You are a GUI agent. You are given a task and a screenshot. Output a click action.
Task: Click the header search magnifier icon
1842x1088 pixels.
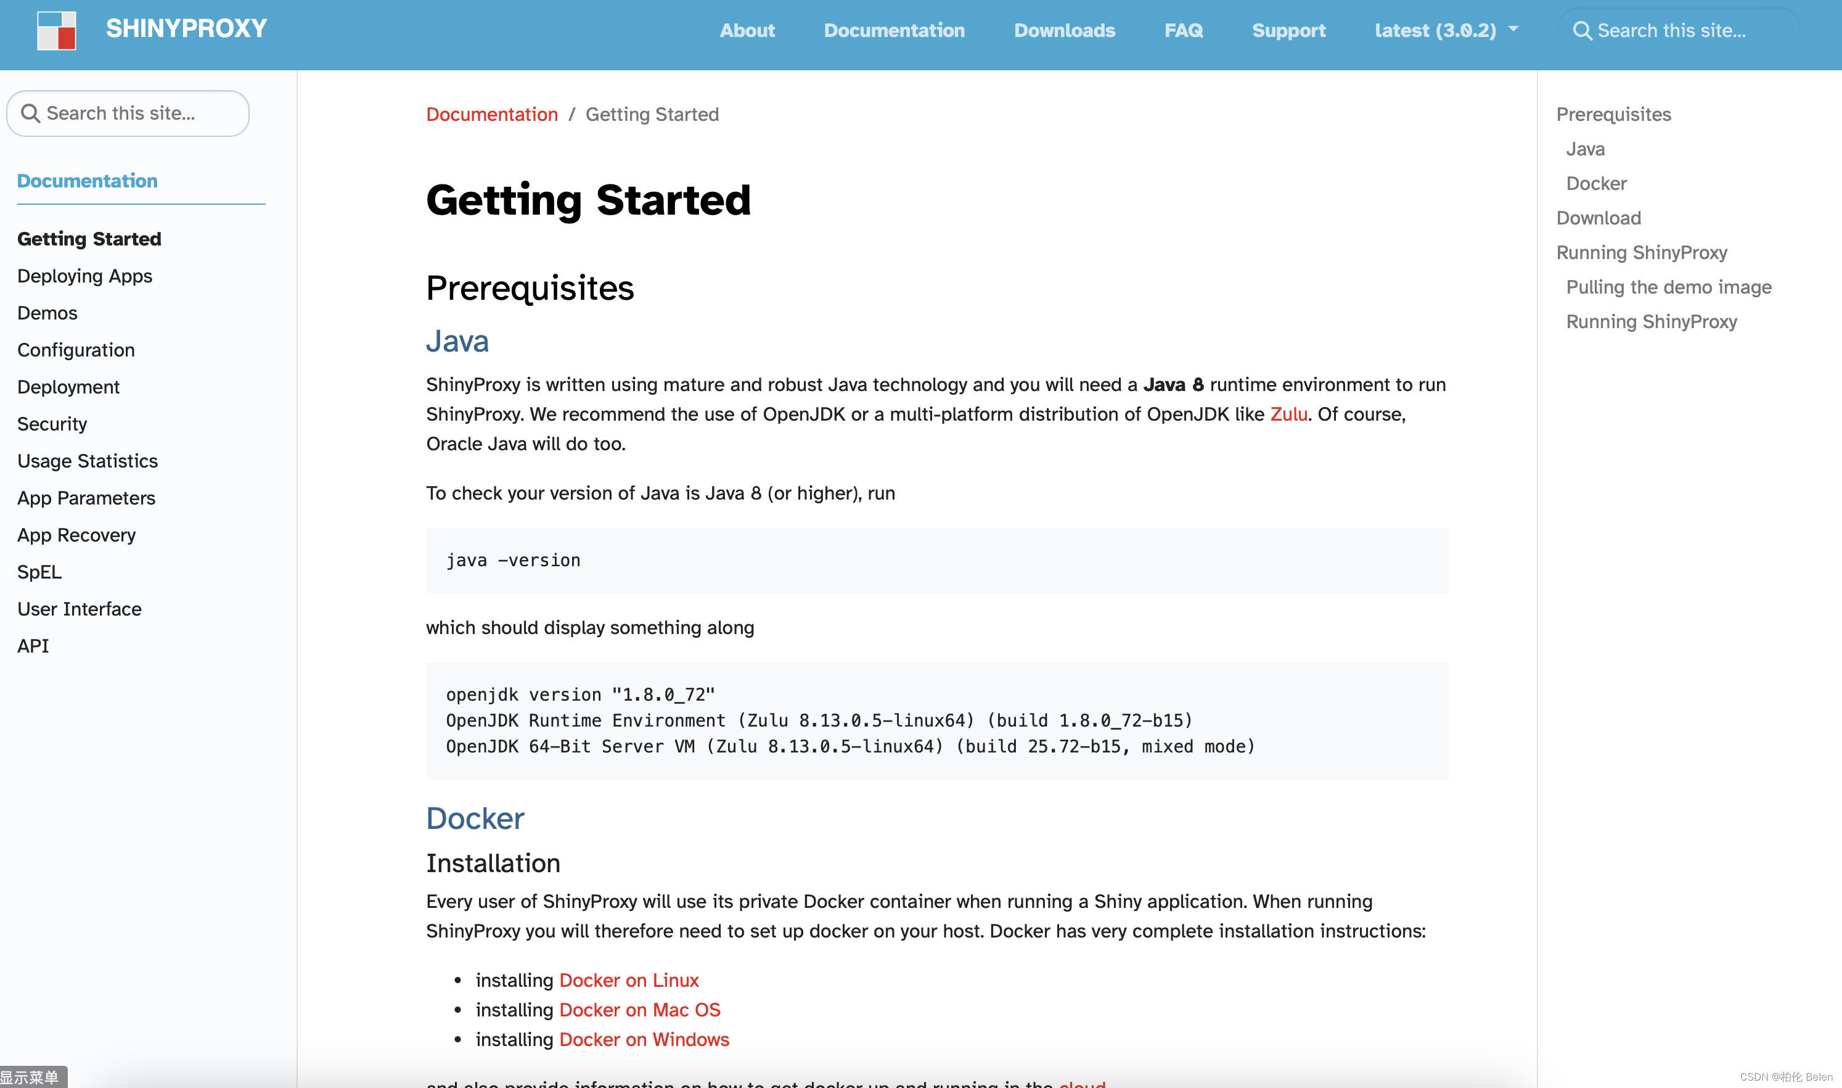coord(1582,31)
